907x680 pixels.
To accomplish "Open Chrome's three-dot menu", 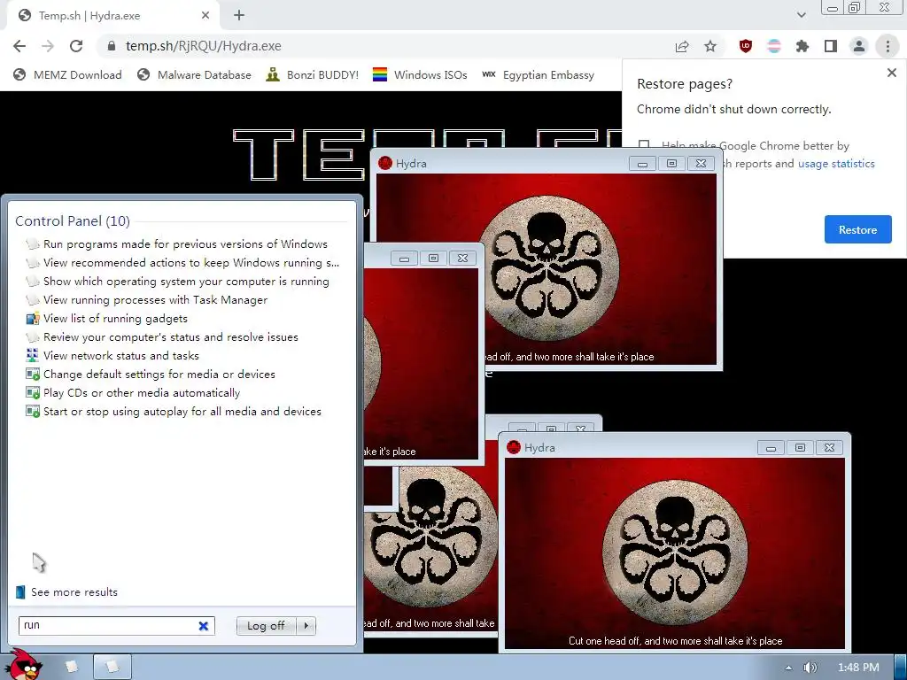I will [888, 46].
